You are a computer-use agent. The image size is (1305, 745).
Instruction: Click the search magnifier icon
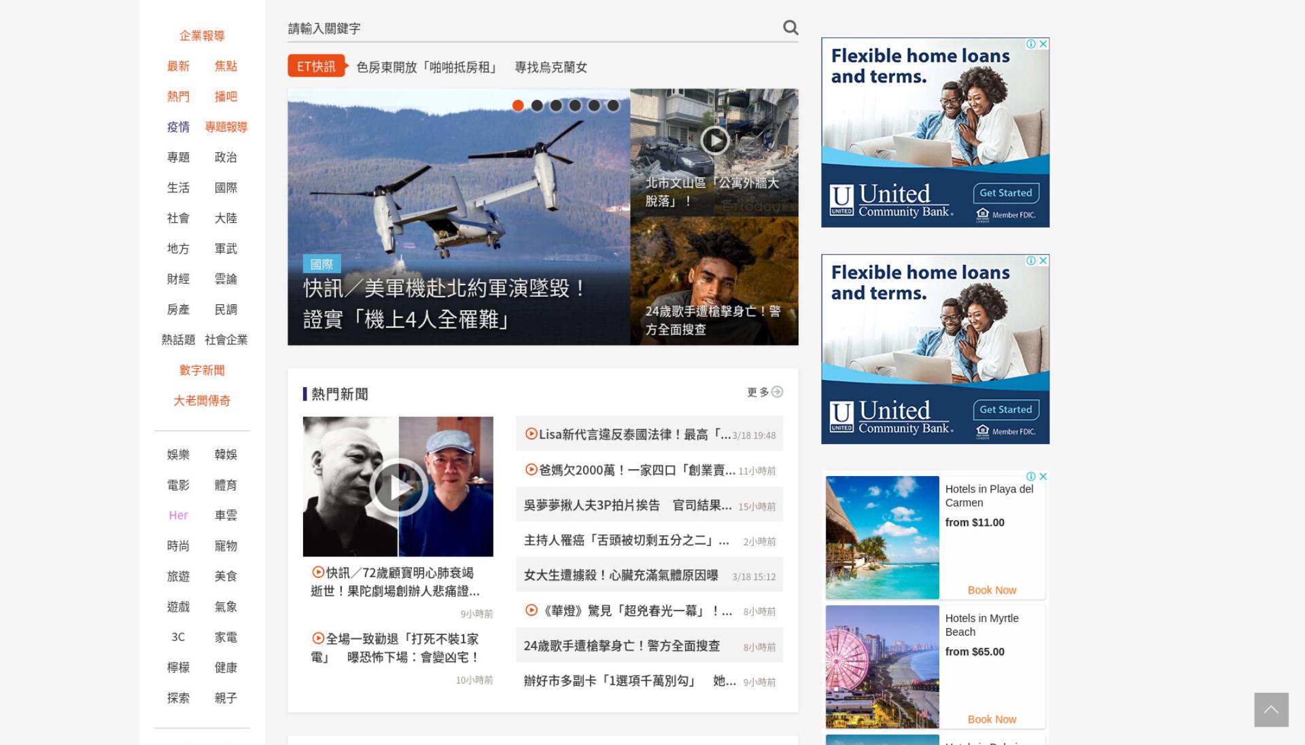(x=790, y=28)
